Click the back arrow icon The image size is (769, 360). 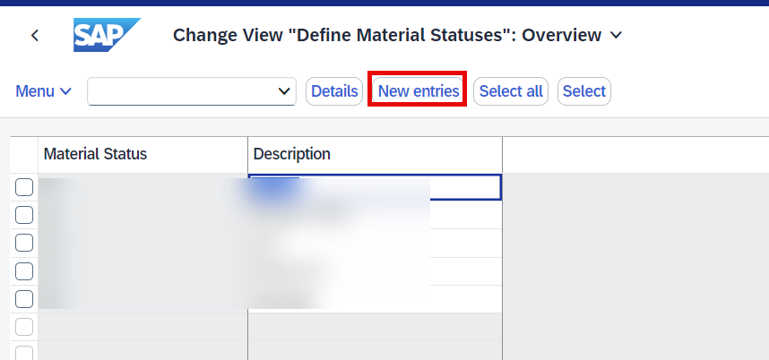point(34,35)
